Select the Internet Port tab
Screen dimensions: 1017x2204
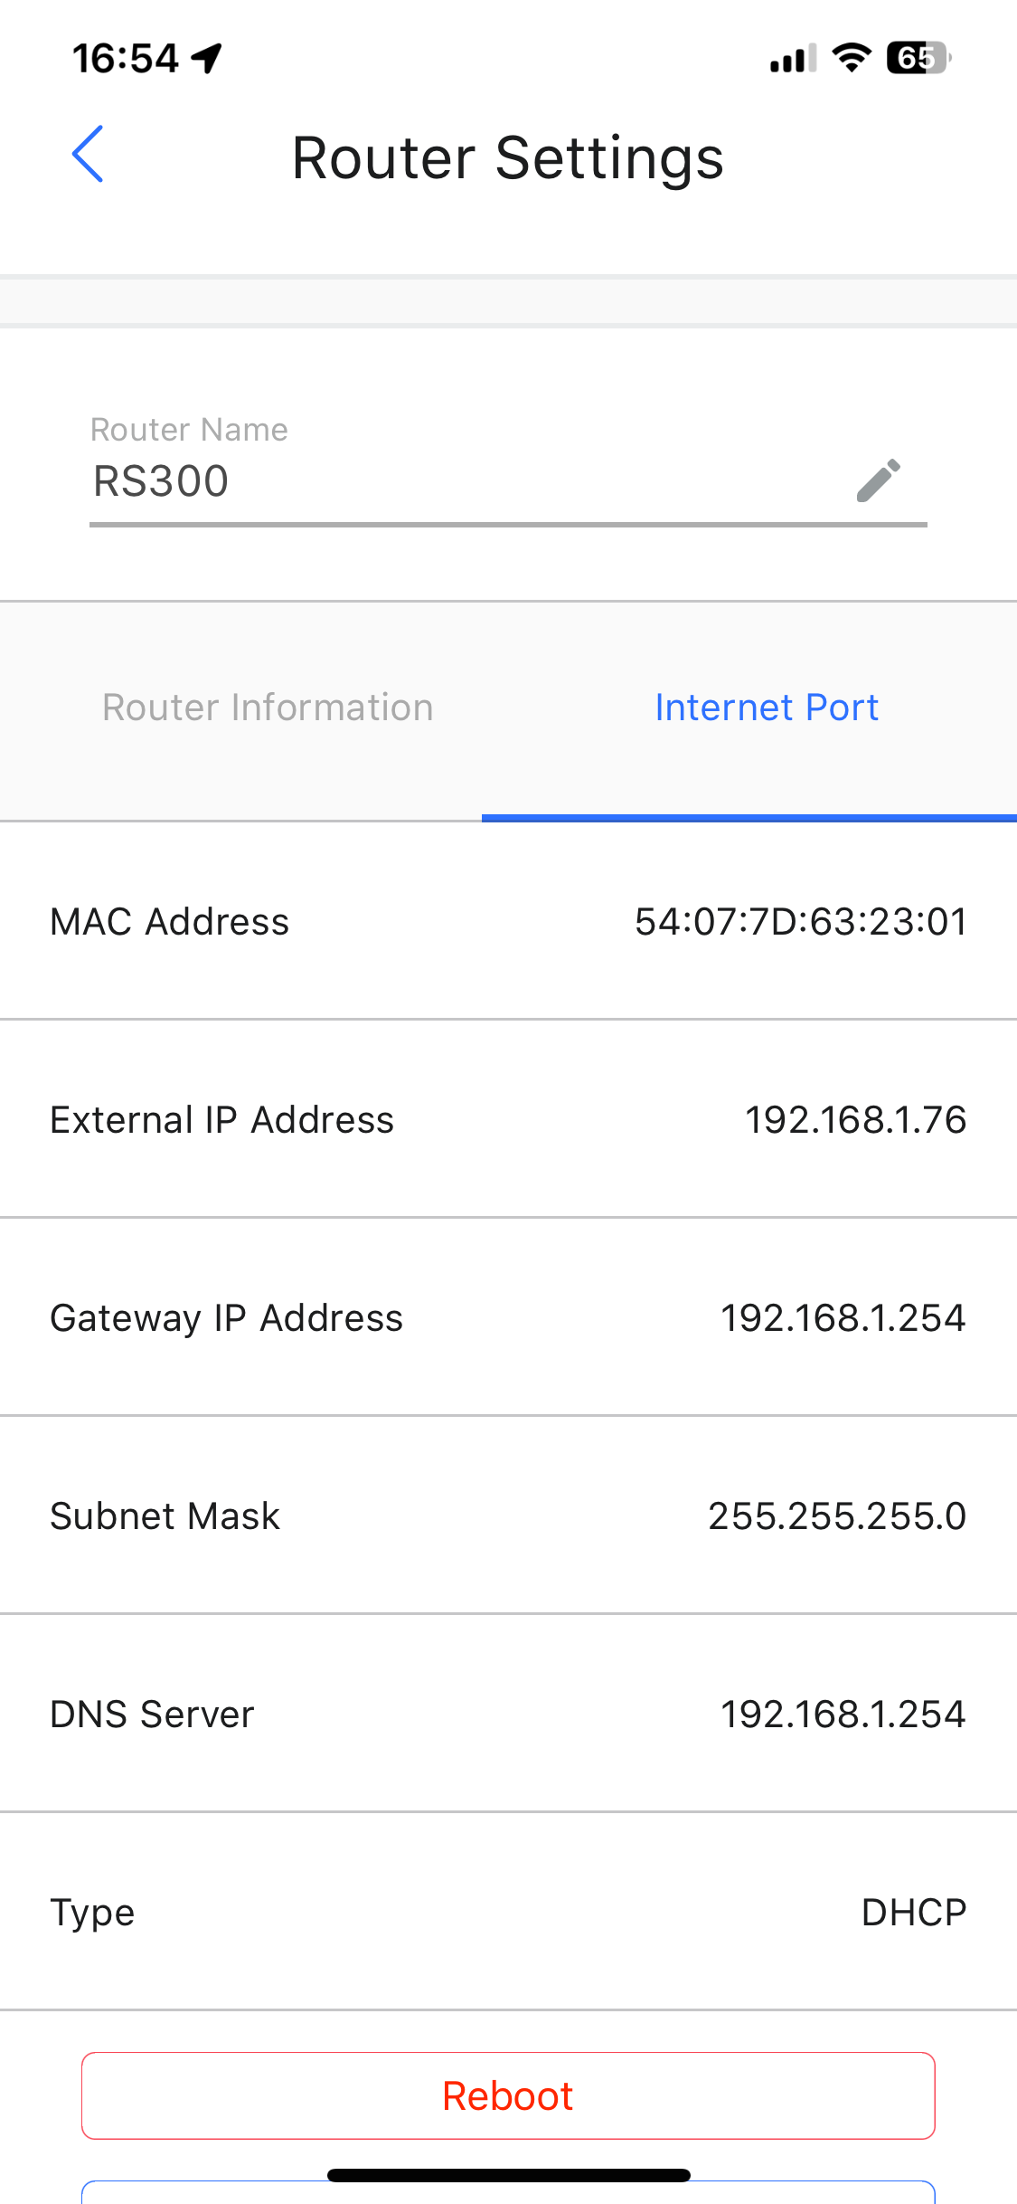tap(767, 708)
